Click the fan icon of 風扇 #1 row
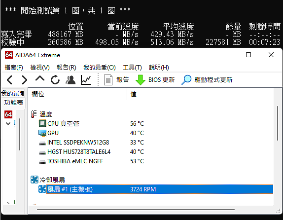Image resolution: width=283 pixels, height=220 pixels. 42,189
